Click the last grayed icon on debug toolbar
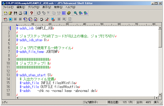 70,19
